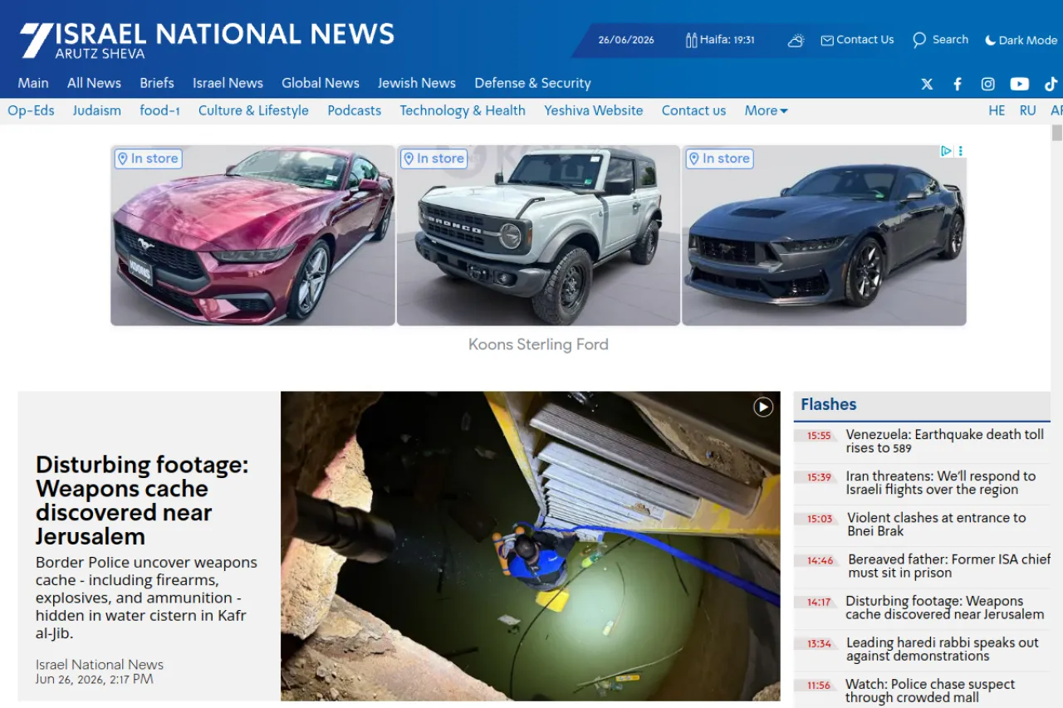This screenshot has height=708, width=1063.
Task: Visit the Yeshiva Website link
Action: pos(594,110)
